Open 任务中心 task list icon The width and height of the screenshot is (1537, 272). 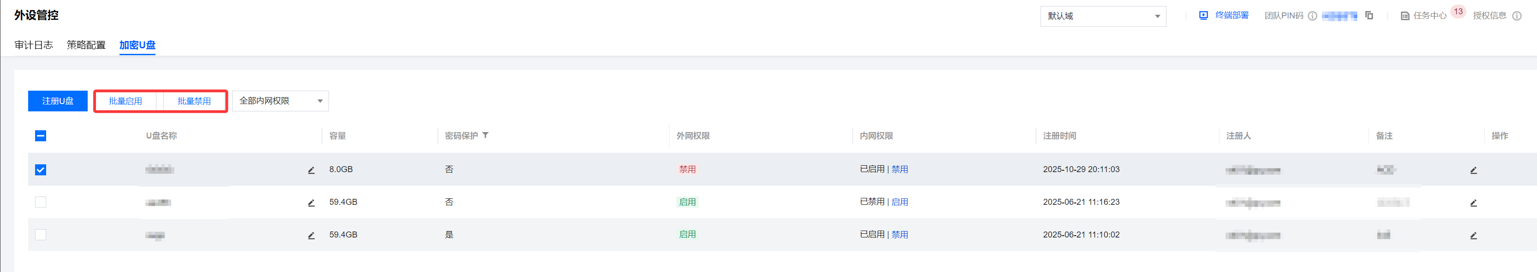point(1405,16)
